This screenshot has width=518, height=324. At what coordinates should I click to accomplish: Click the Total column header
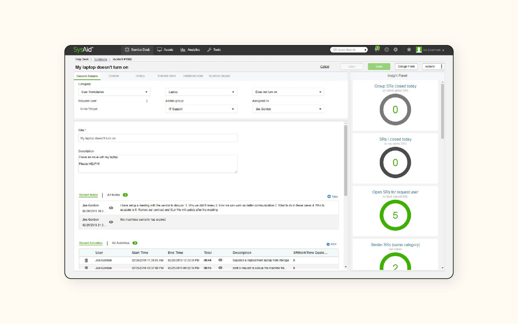(x=208, y=253)
